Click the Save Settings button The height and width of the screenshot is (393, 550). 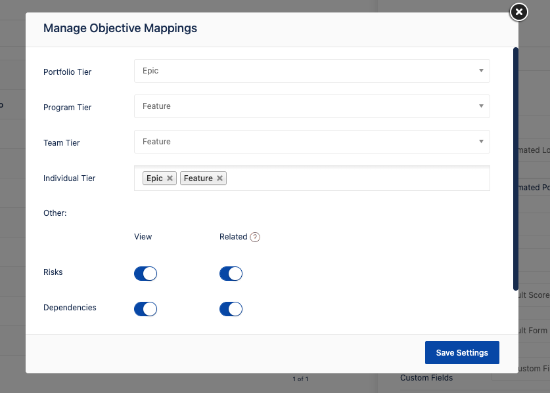click(462, 352)
